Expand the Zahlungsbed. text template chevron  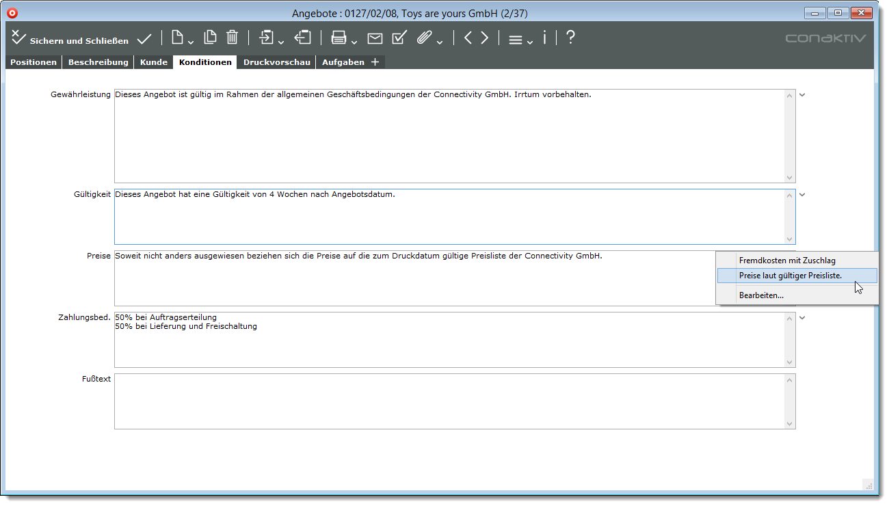coord(803,318)
